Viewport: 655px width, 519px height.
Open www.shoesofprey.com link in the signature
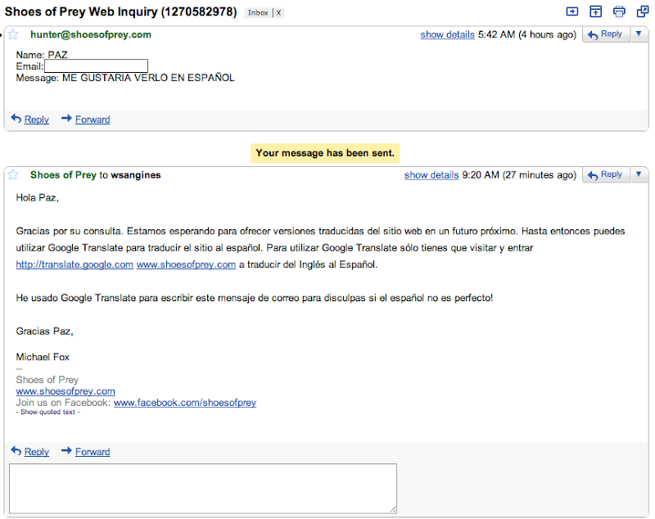coord(65,391)
